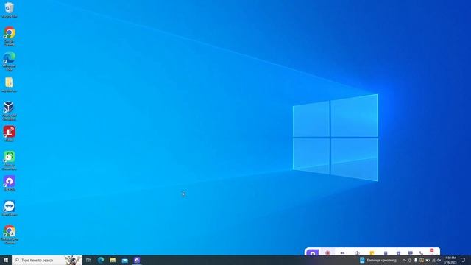Click the phone icon on the floating toolbar
Screen dimensions: 471x265
(421, 253)
